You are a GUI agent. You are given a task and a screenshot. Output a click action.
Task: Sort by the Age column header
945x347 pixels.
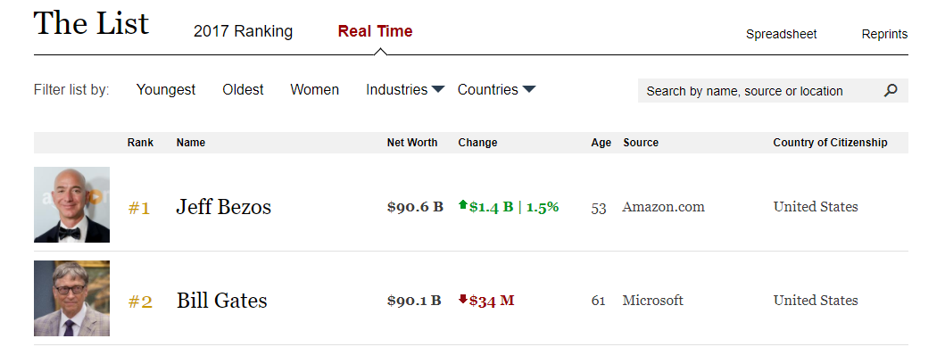[601, 143]
